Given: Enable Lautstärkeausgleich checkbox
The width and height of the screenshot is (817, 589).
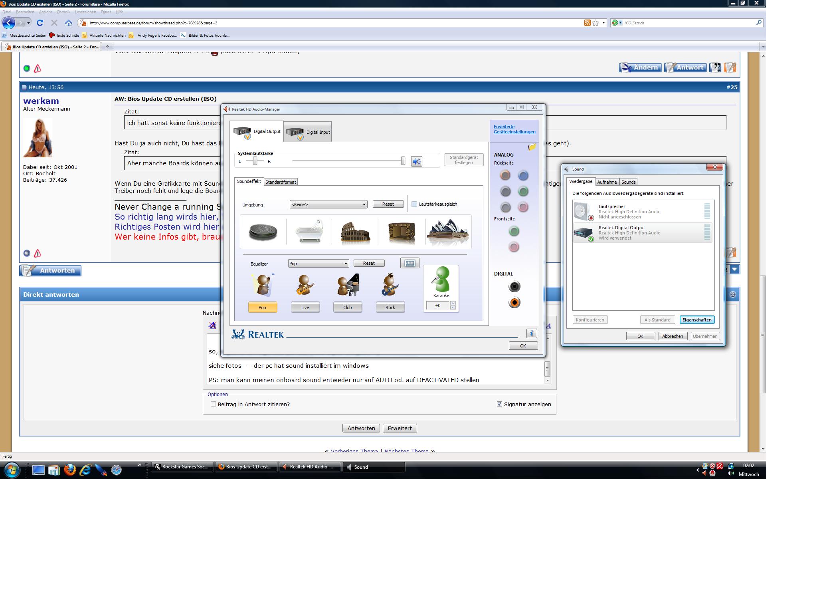Looking at the screenshot, I should click(x=414, y=204).
